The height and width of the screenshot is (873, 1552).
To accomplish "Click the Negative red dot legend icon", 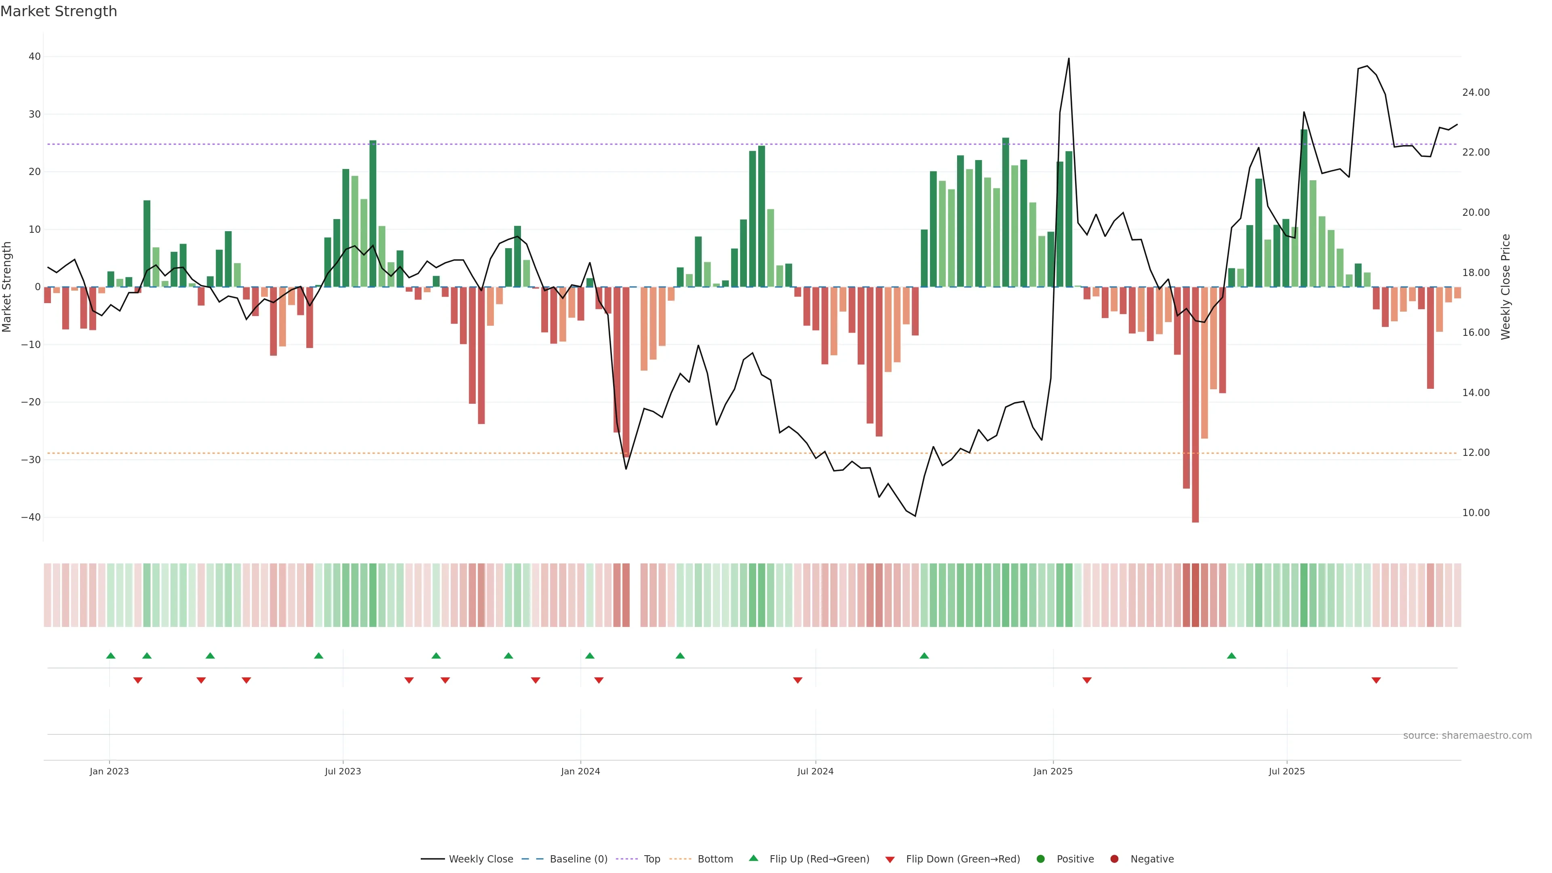I will [x=1114, y=859].
